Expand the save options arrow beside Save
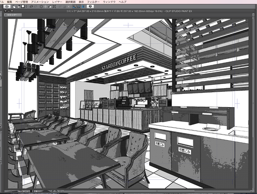This screenshot has width=257, height=194. [x=26, y=7]
